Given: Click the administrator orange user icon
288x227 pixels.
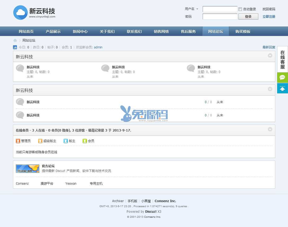Looking at the screenshot, I should point(18,141).
